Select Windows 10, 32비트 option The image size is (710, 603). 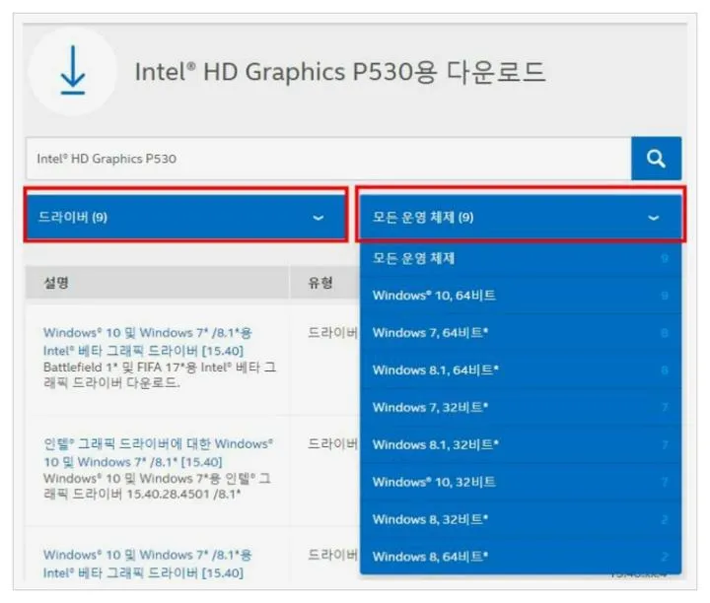pyautogui.click(x=521, y=482)
